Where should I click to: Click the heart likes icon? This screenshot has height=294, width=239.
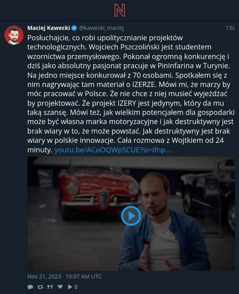(60, 287)
